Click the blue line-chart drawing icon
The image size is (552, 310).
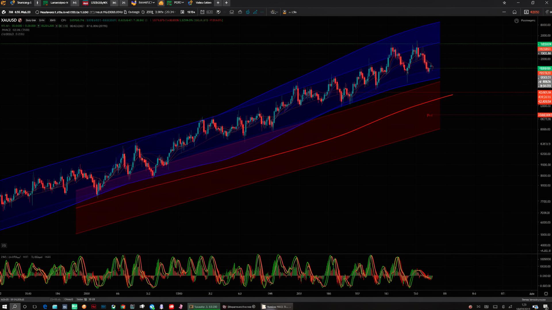pyautogui.click(x=255, y=12)
